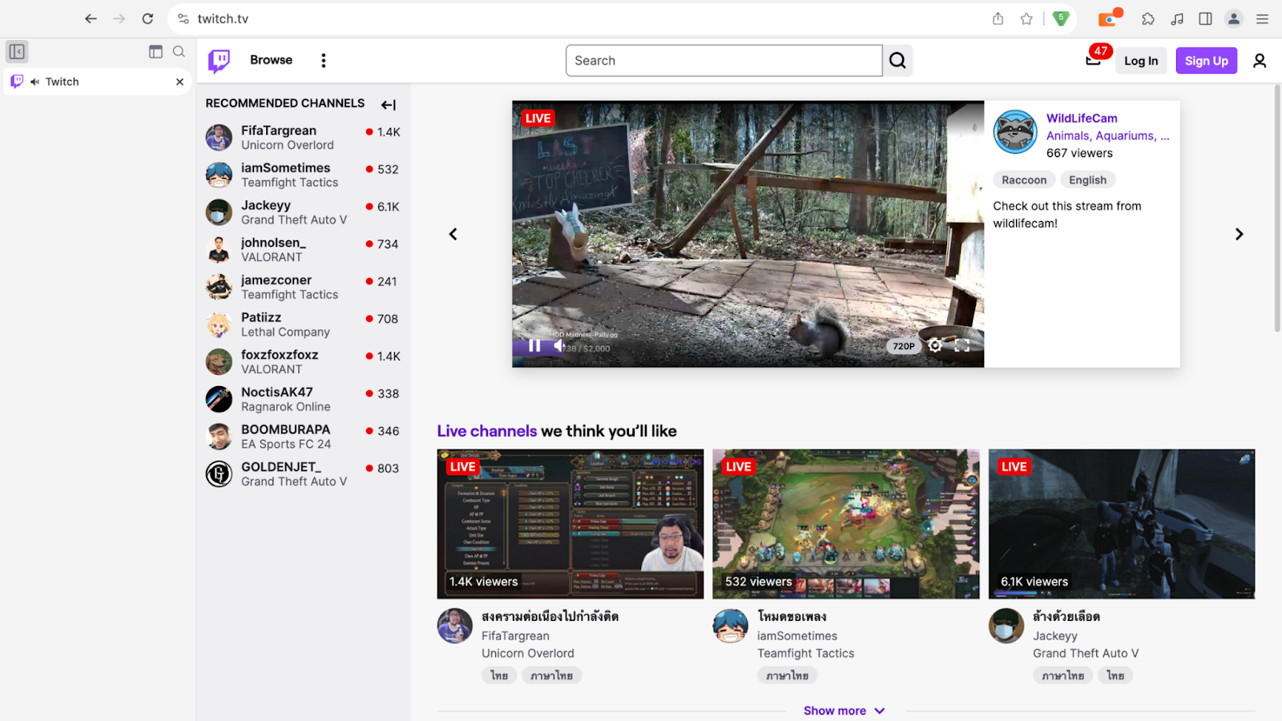Open the 532 viewers Teamfight Tactics thumbnail
The height and width of the screenshot is (721, 1282).
pos(846,524)
